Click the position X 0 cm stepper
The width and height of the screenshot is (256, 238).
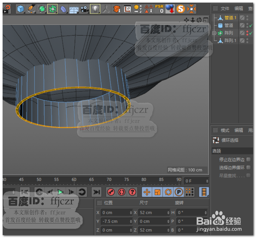[x=131, y=212]
